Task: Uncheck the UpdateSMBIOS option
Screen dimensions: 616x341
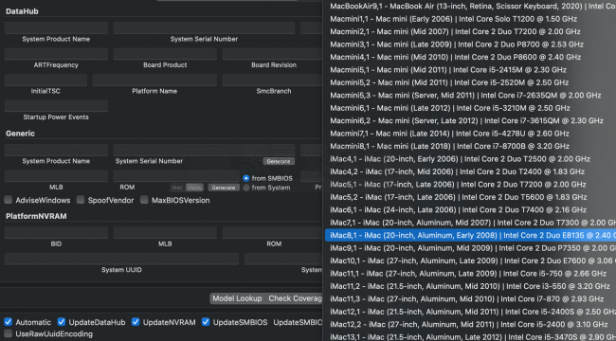Action: [x=206, y=322]
